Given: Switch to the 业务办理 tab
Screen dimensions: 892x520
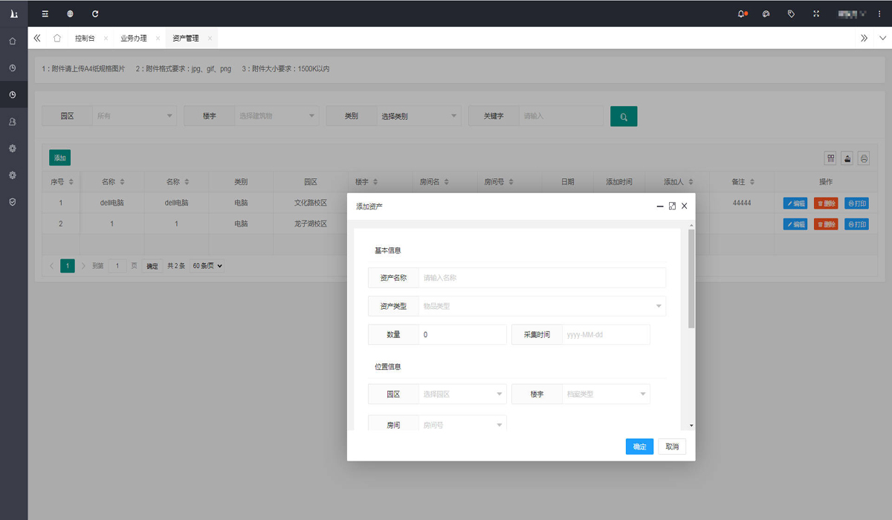Looking at the screenshot, I should coord(134,38).
